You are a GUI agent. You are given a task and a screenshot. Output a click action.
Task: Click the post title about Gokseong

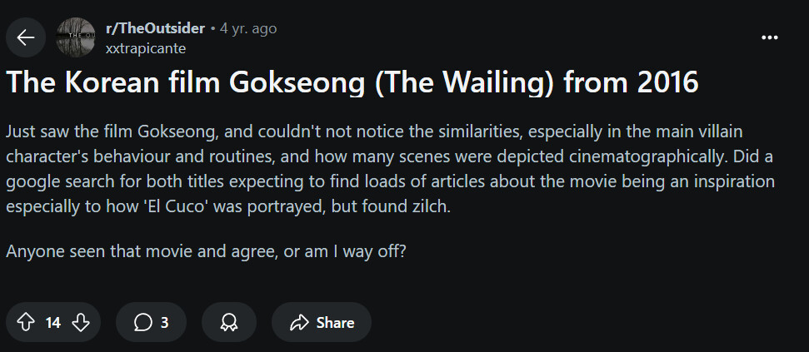coord(352,84)
